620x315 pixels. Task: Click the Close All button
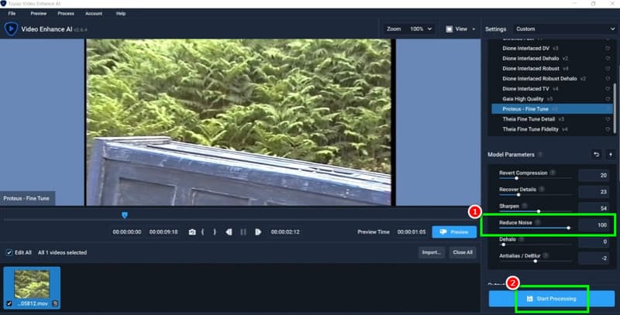[463, 252]
